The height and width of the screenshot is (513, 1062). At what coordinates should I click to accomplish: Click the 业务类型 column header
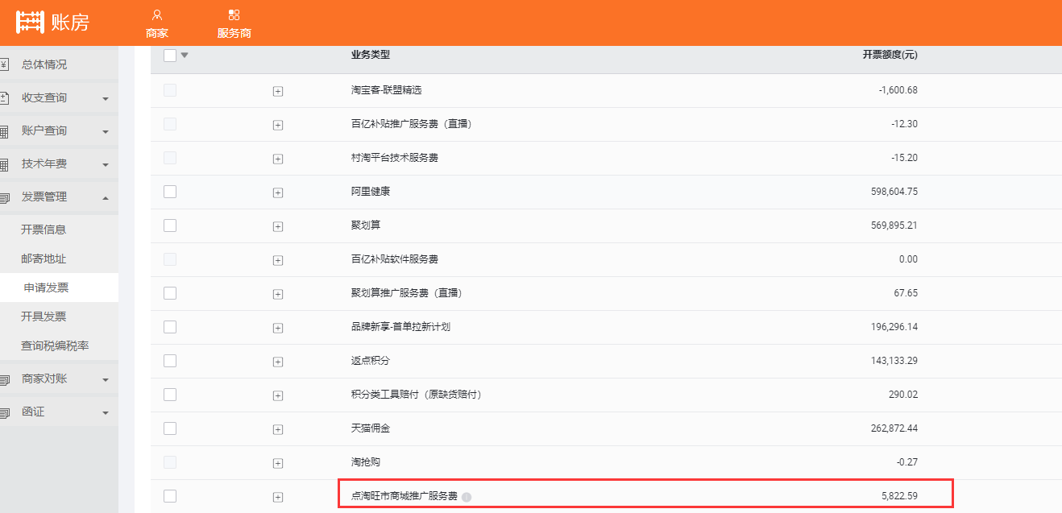point(371,55)
